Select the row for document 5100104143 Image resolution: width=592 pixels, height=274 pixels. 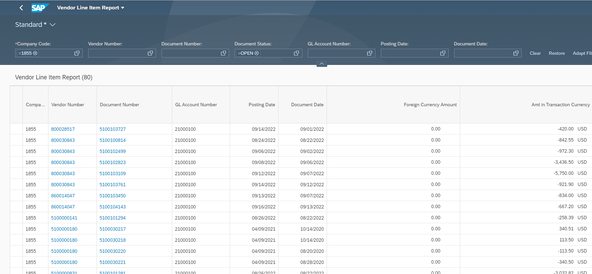point(16,207)
